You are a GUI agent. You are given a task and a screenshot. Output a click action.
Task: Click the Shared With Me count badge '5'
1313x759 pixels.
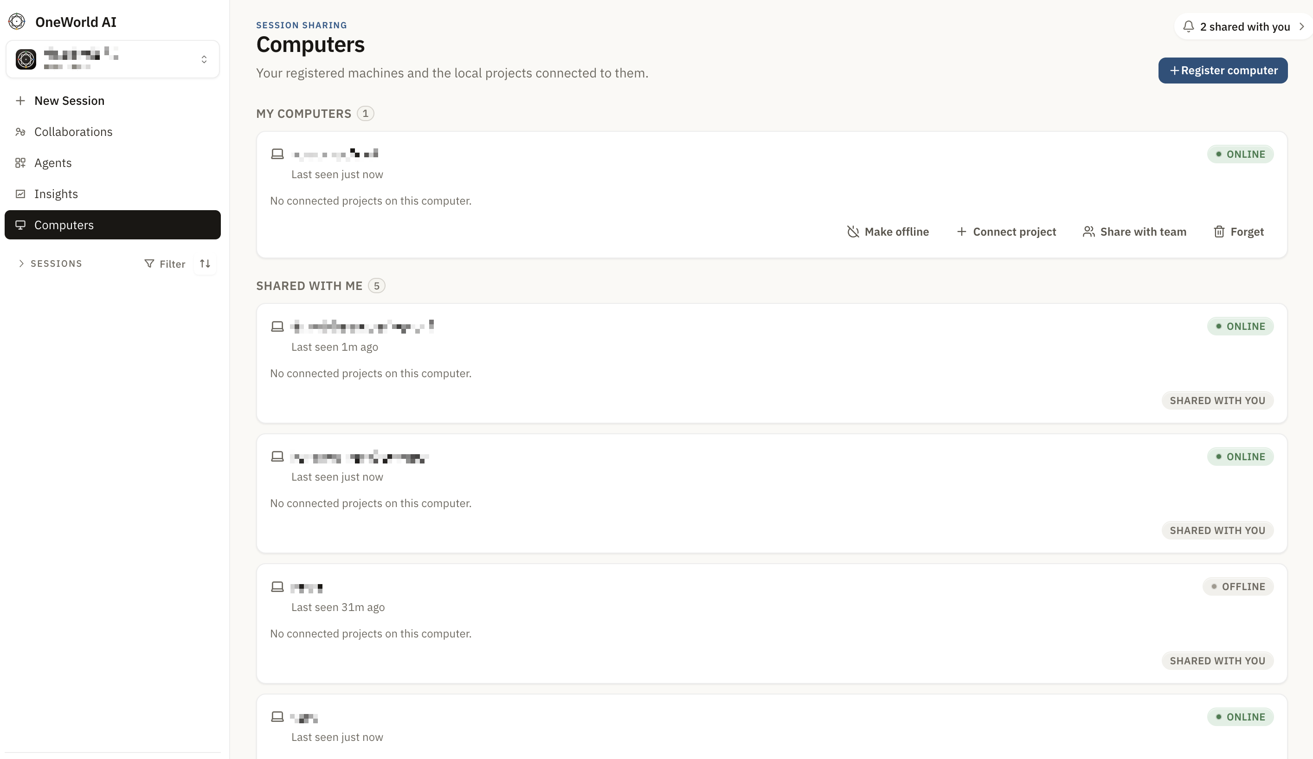[x=376, y=286]
